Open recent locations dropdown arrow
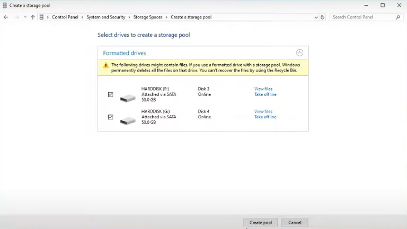 (x=25, y=17)
